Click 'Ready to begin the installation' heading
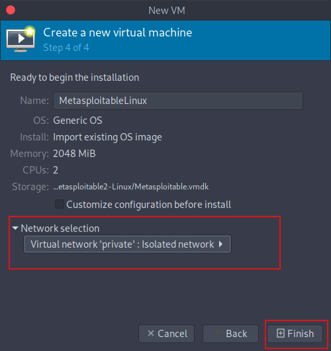The height and width of the screenshot is (351, 331). pyautogui.click(x=75, y=77)
